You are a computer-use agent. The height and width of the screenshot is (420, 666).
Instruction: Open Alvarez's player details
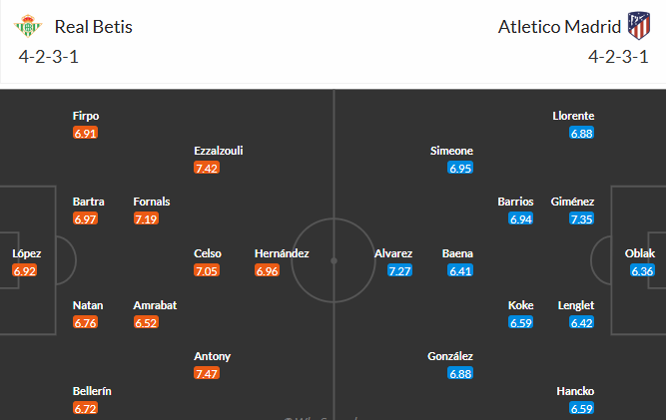pyautogui.click(x=393, y=253)
